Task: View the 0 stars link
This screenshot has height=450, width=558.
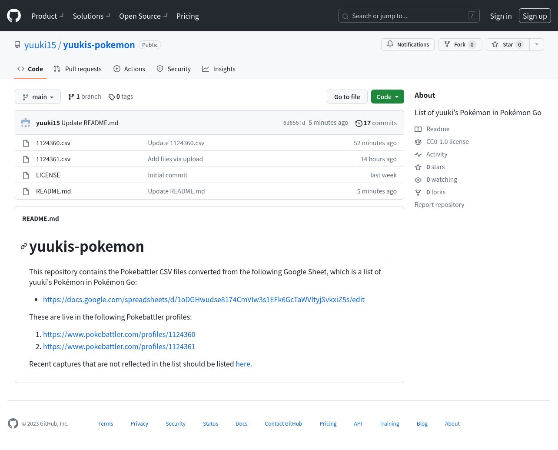Action: tap(429, 167)
